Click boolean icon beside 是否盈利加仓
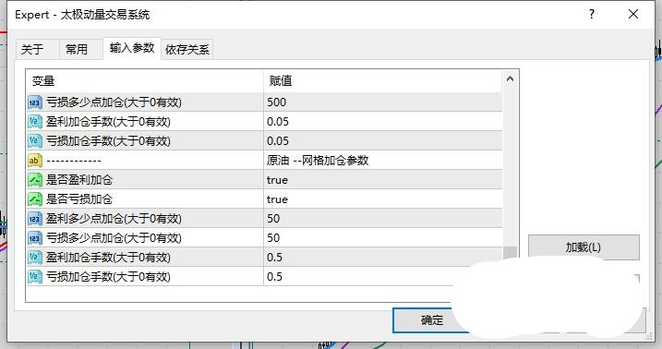The height and width of the screenshot is (349, 662). click(x=34, y=180)
